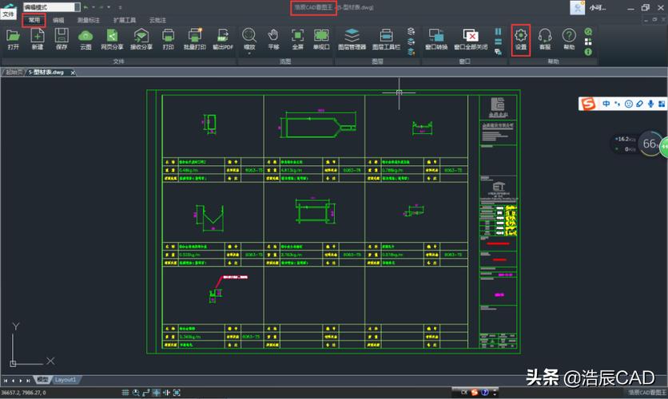Create a new drawing with 新建
The width and height of the screenshot is (668, 399).
38,38
